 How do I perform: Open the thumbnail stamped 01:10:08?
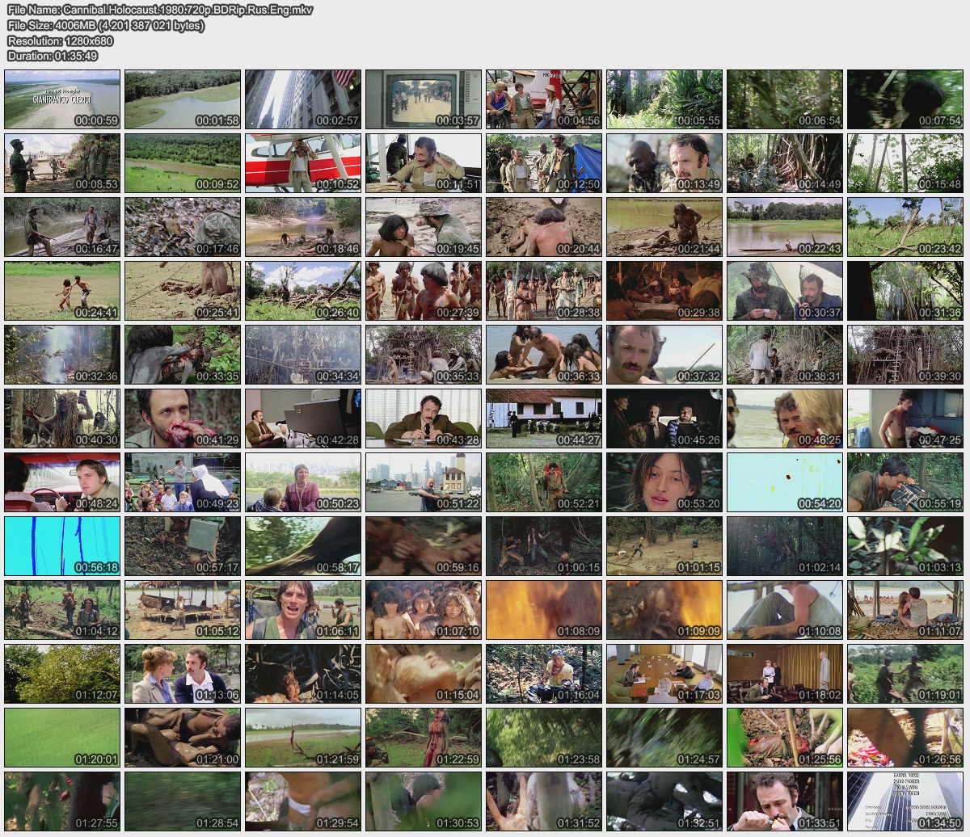(x=785, y=610)
